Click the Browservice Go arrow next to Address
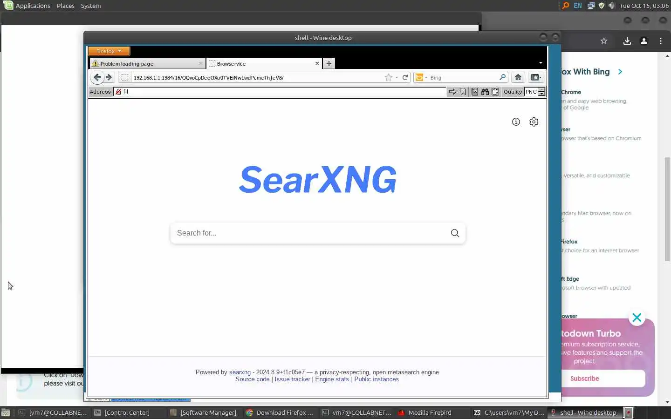671x419 pixels. coord(452,92)
